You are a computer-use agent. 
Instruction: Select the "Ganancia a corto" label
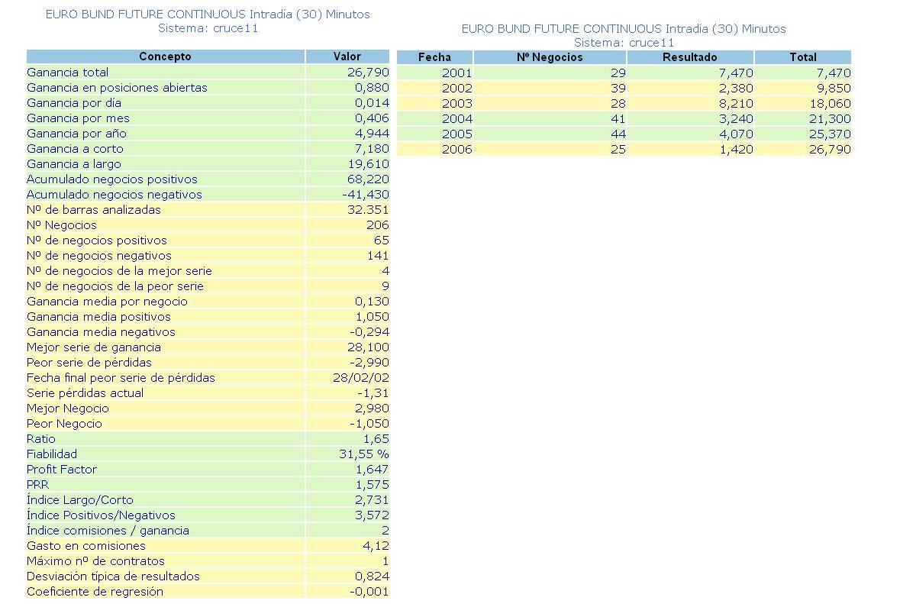[x=76, y=148]
